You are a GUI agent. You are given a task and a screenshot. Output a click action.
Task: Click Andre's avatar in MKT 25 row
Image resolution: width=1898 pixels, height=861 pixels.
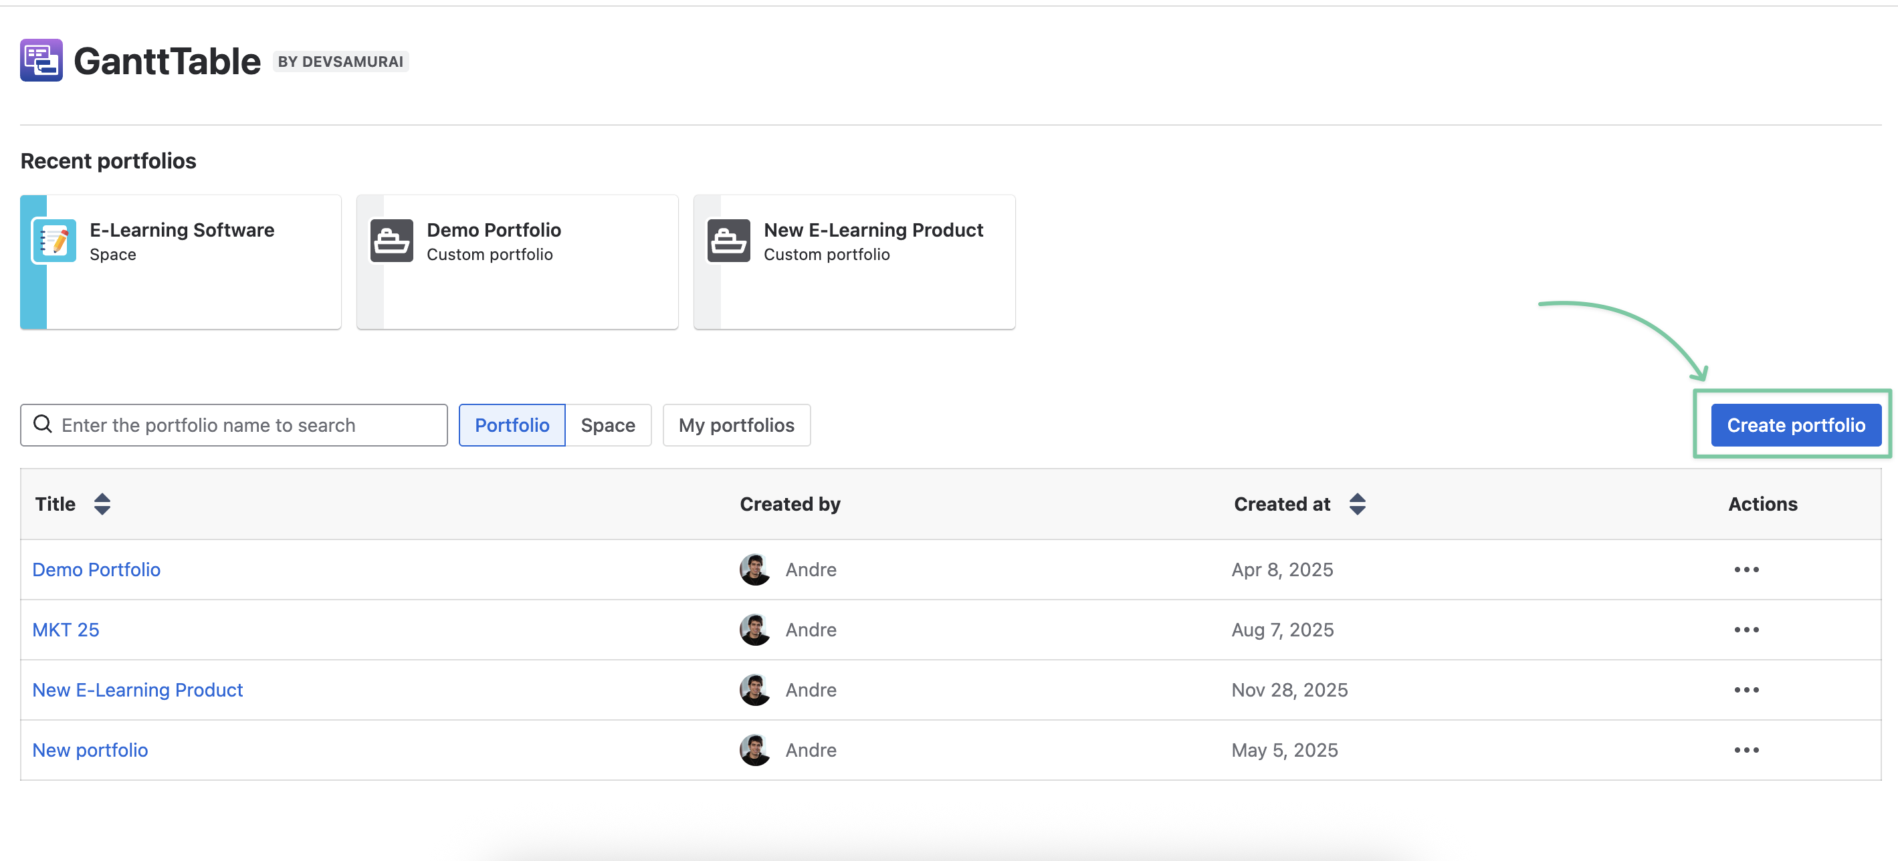(x=754, y=630)
